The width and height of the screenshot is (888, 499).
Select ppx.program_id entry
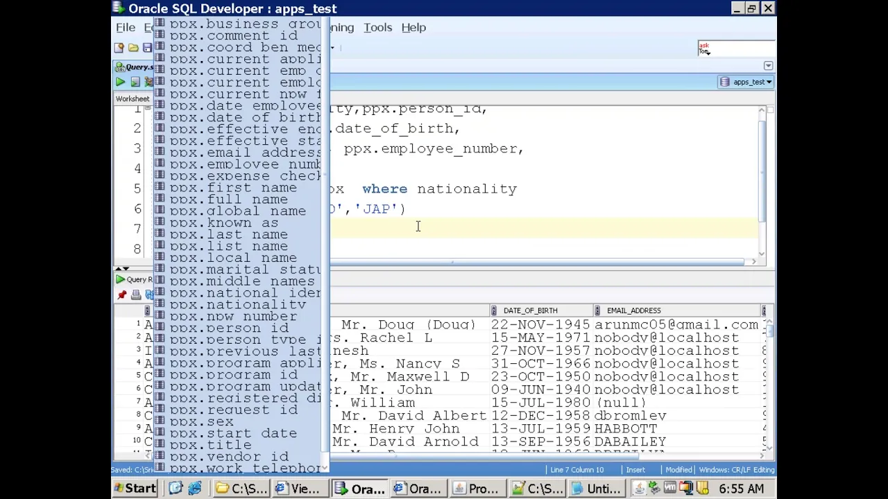(x=238, y=375)
